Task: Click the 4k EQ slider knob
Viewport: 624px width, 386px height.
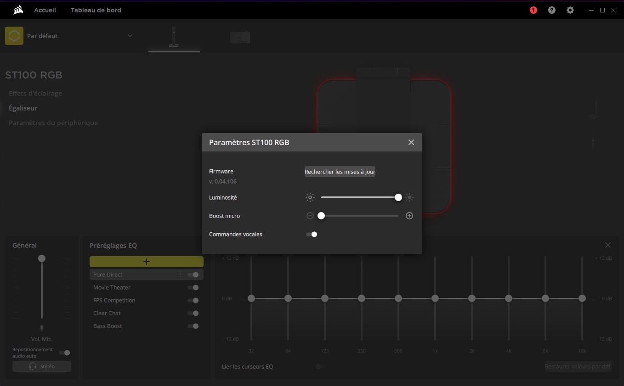Action: (x=509, y=298)
